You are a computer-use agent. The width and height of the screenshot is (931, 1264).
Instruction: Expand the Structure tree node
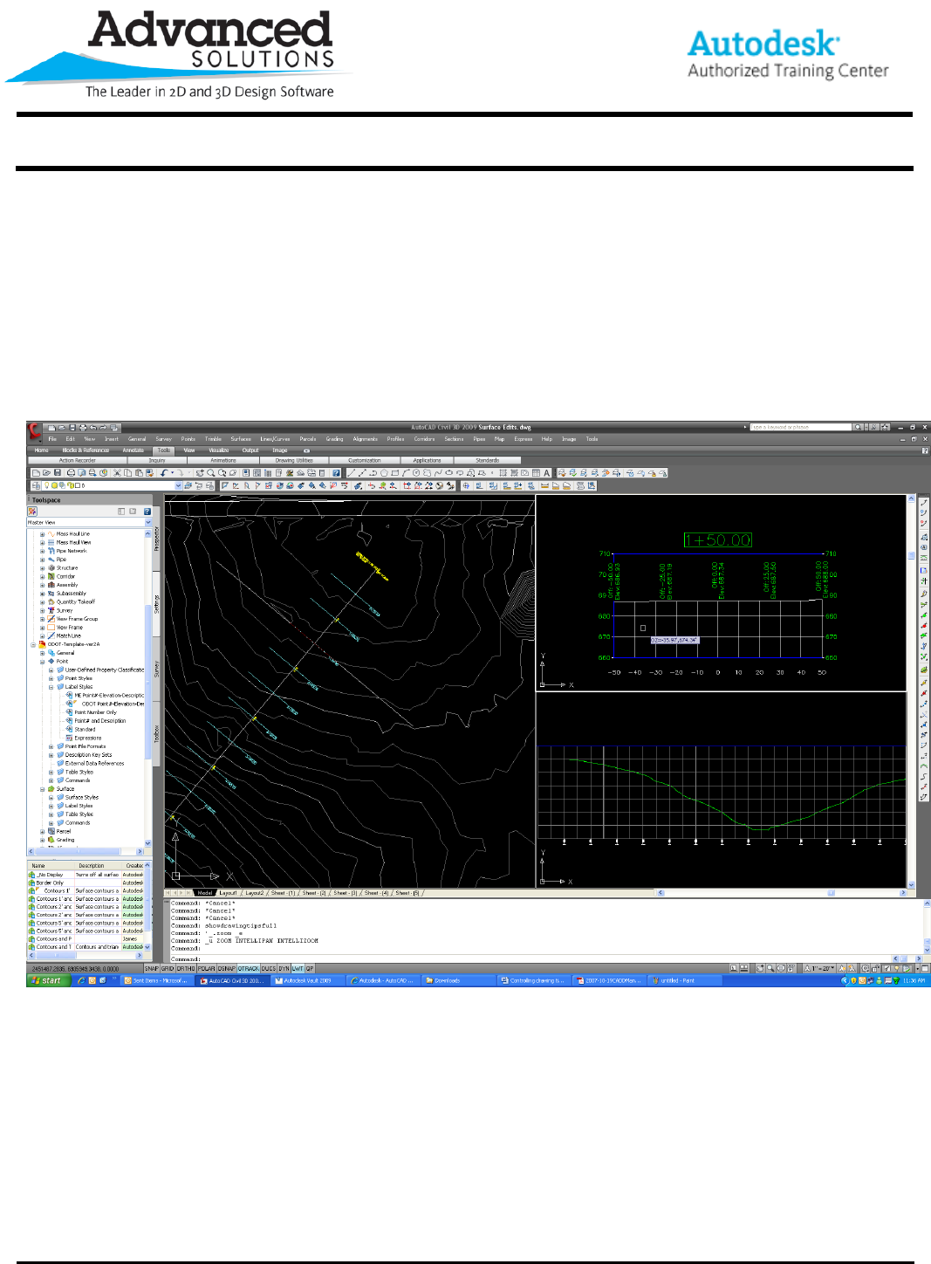[42, 568]
